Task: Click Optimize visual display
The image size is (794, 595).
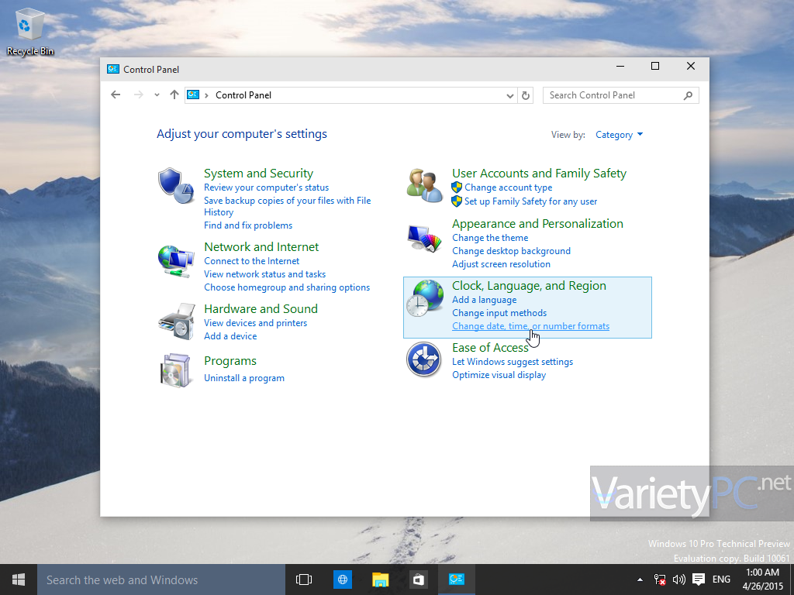Action: pos(499,375)
